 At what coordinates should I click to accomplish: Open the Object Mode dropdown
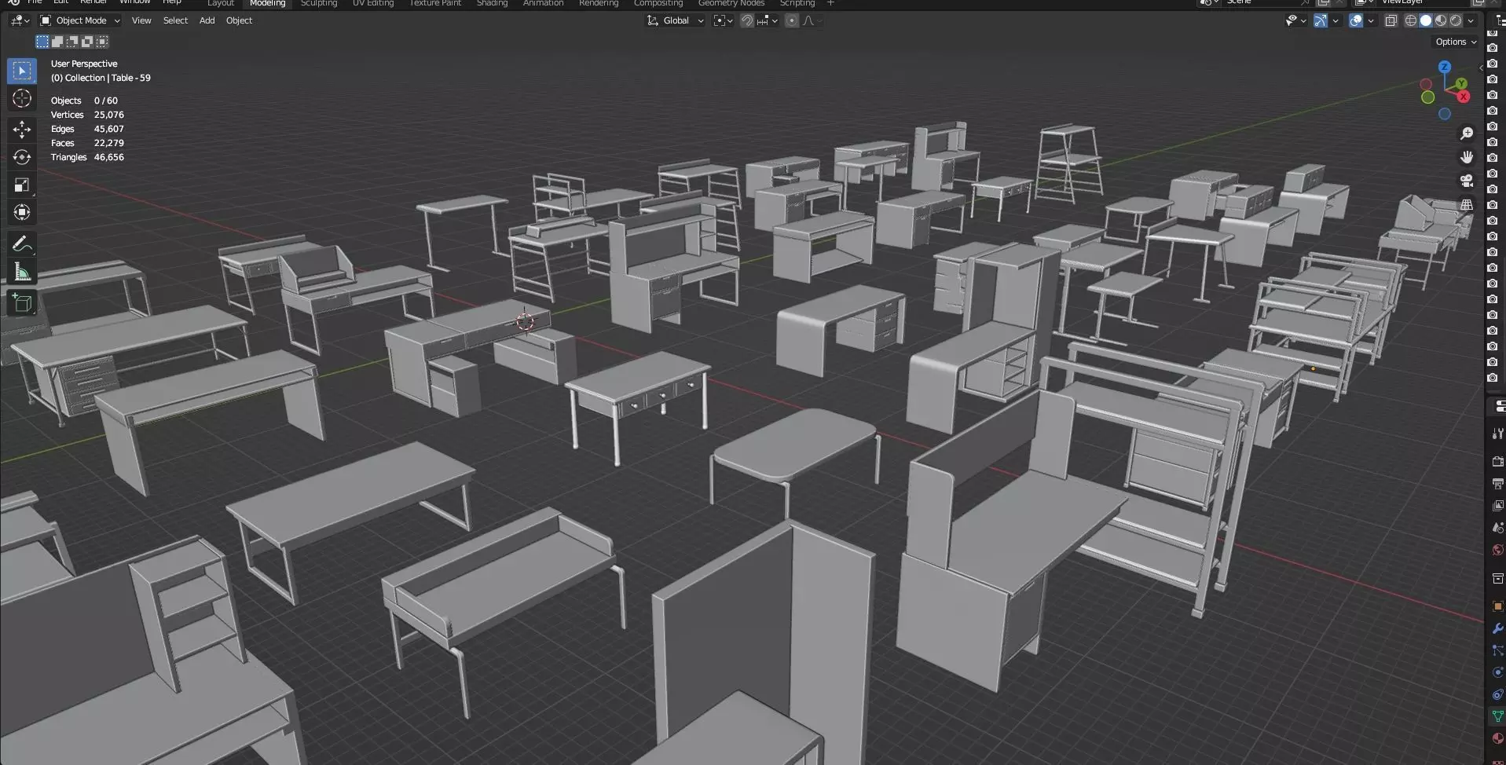click(80, 21)
